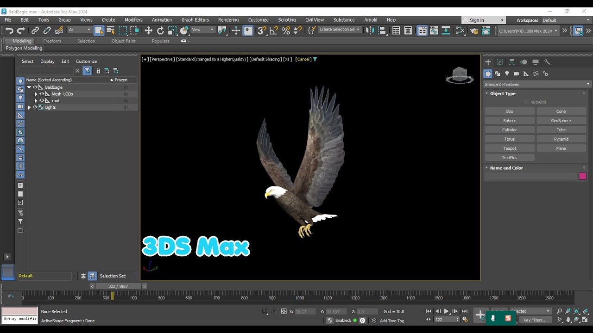Open the Create Selection Set dropdown

[340, 30]
